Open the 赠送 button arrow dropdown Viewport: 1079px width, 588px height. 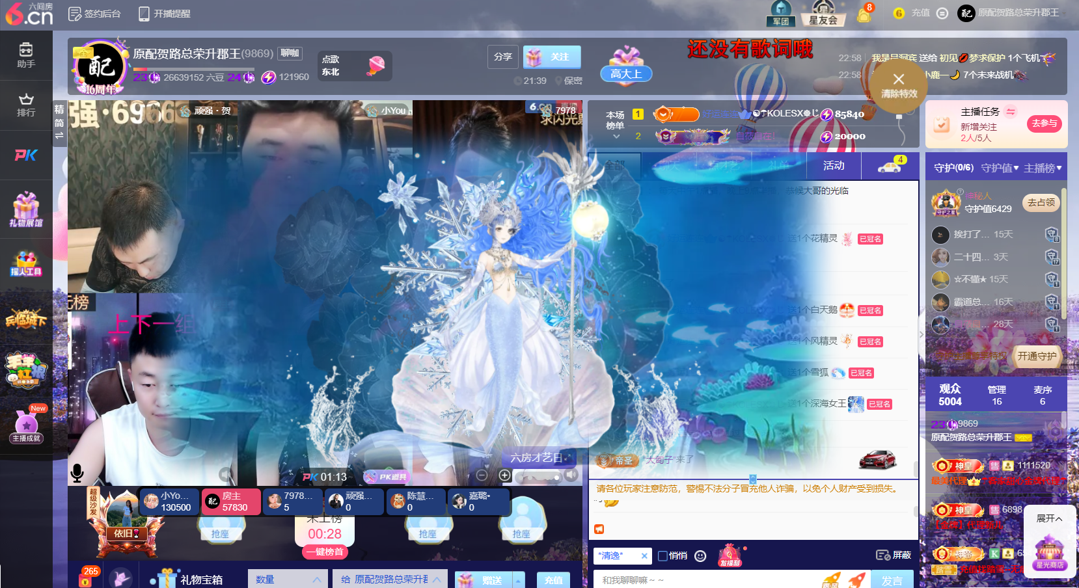click(519, 580)
